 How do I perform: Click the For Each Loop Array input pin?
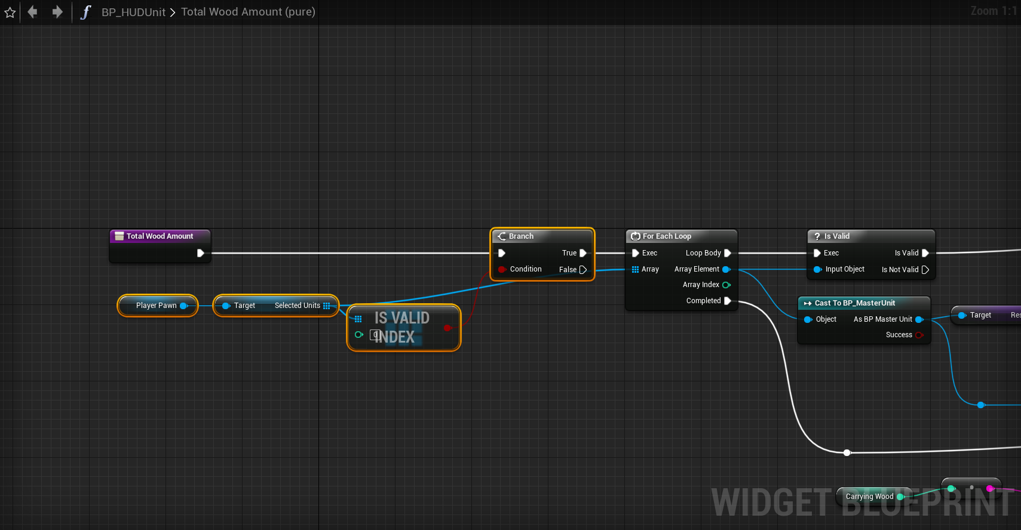(x=636, y=269)
